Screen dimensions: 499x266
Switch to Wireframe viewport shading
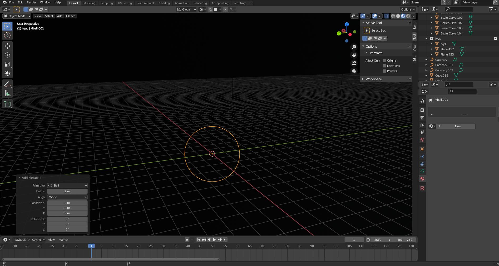coord(393,16)
